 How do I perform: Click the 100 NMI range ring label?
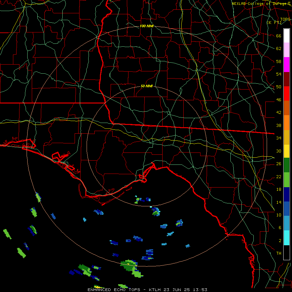pos(147,26)
